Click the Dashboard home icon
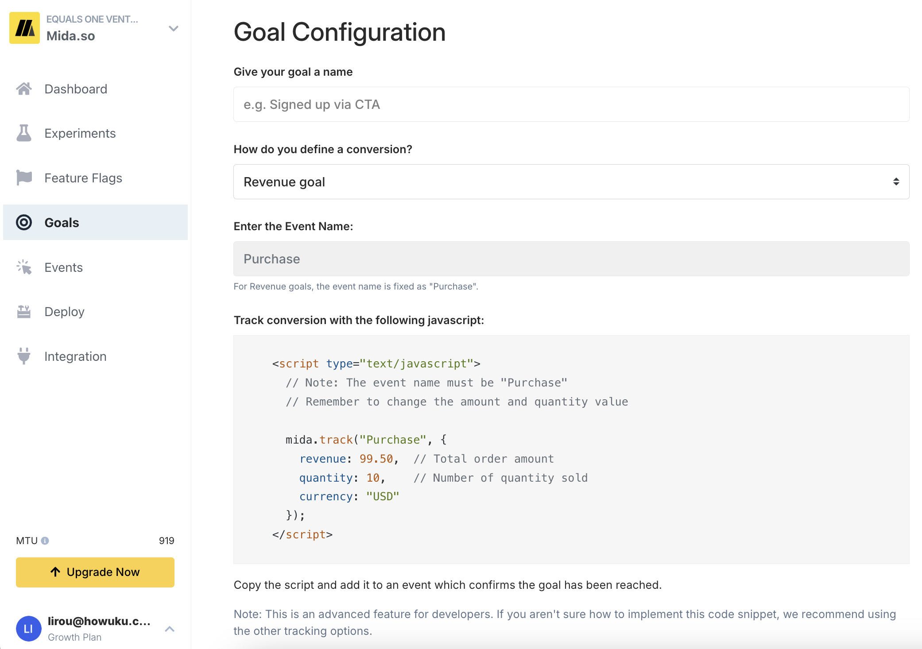922x649 pixels. 24,89
